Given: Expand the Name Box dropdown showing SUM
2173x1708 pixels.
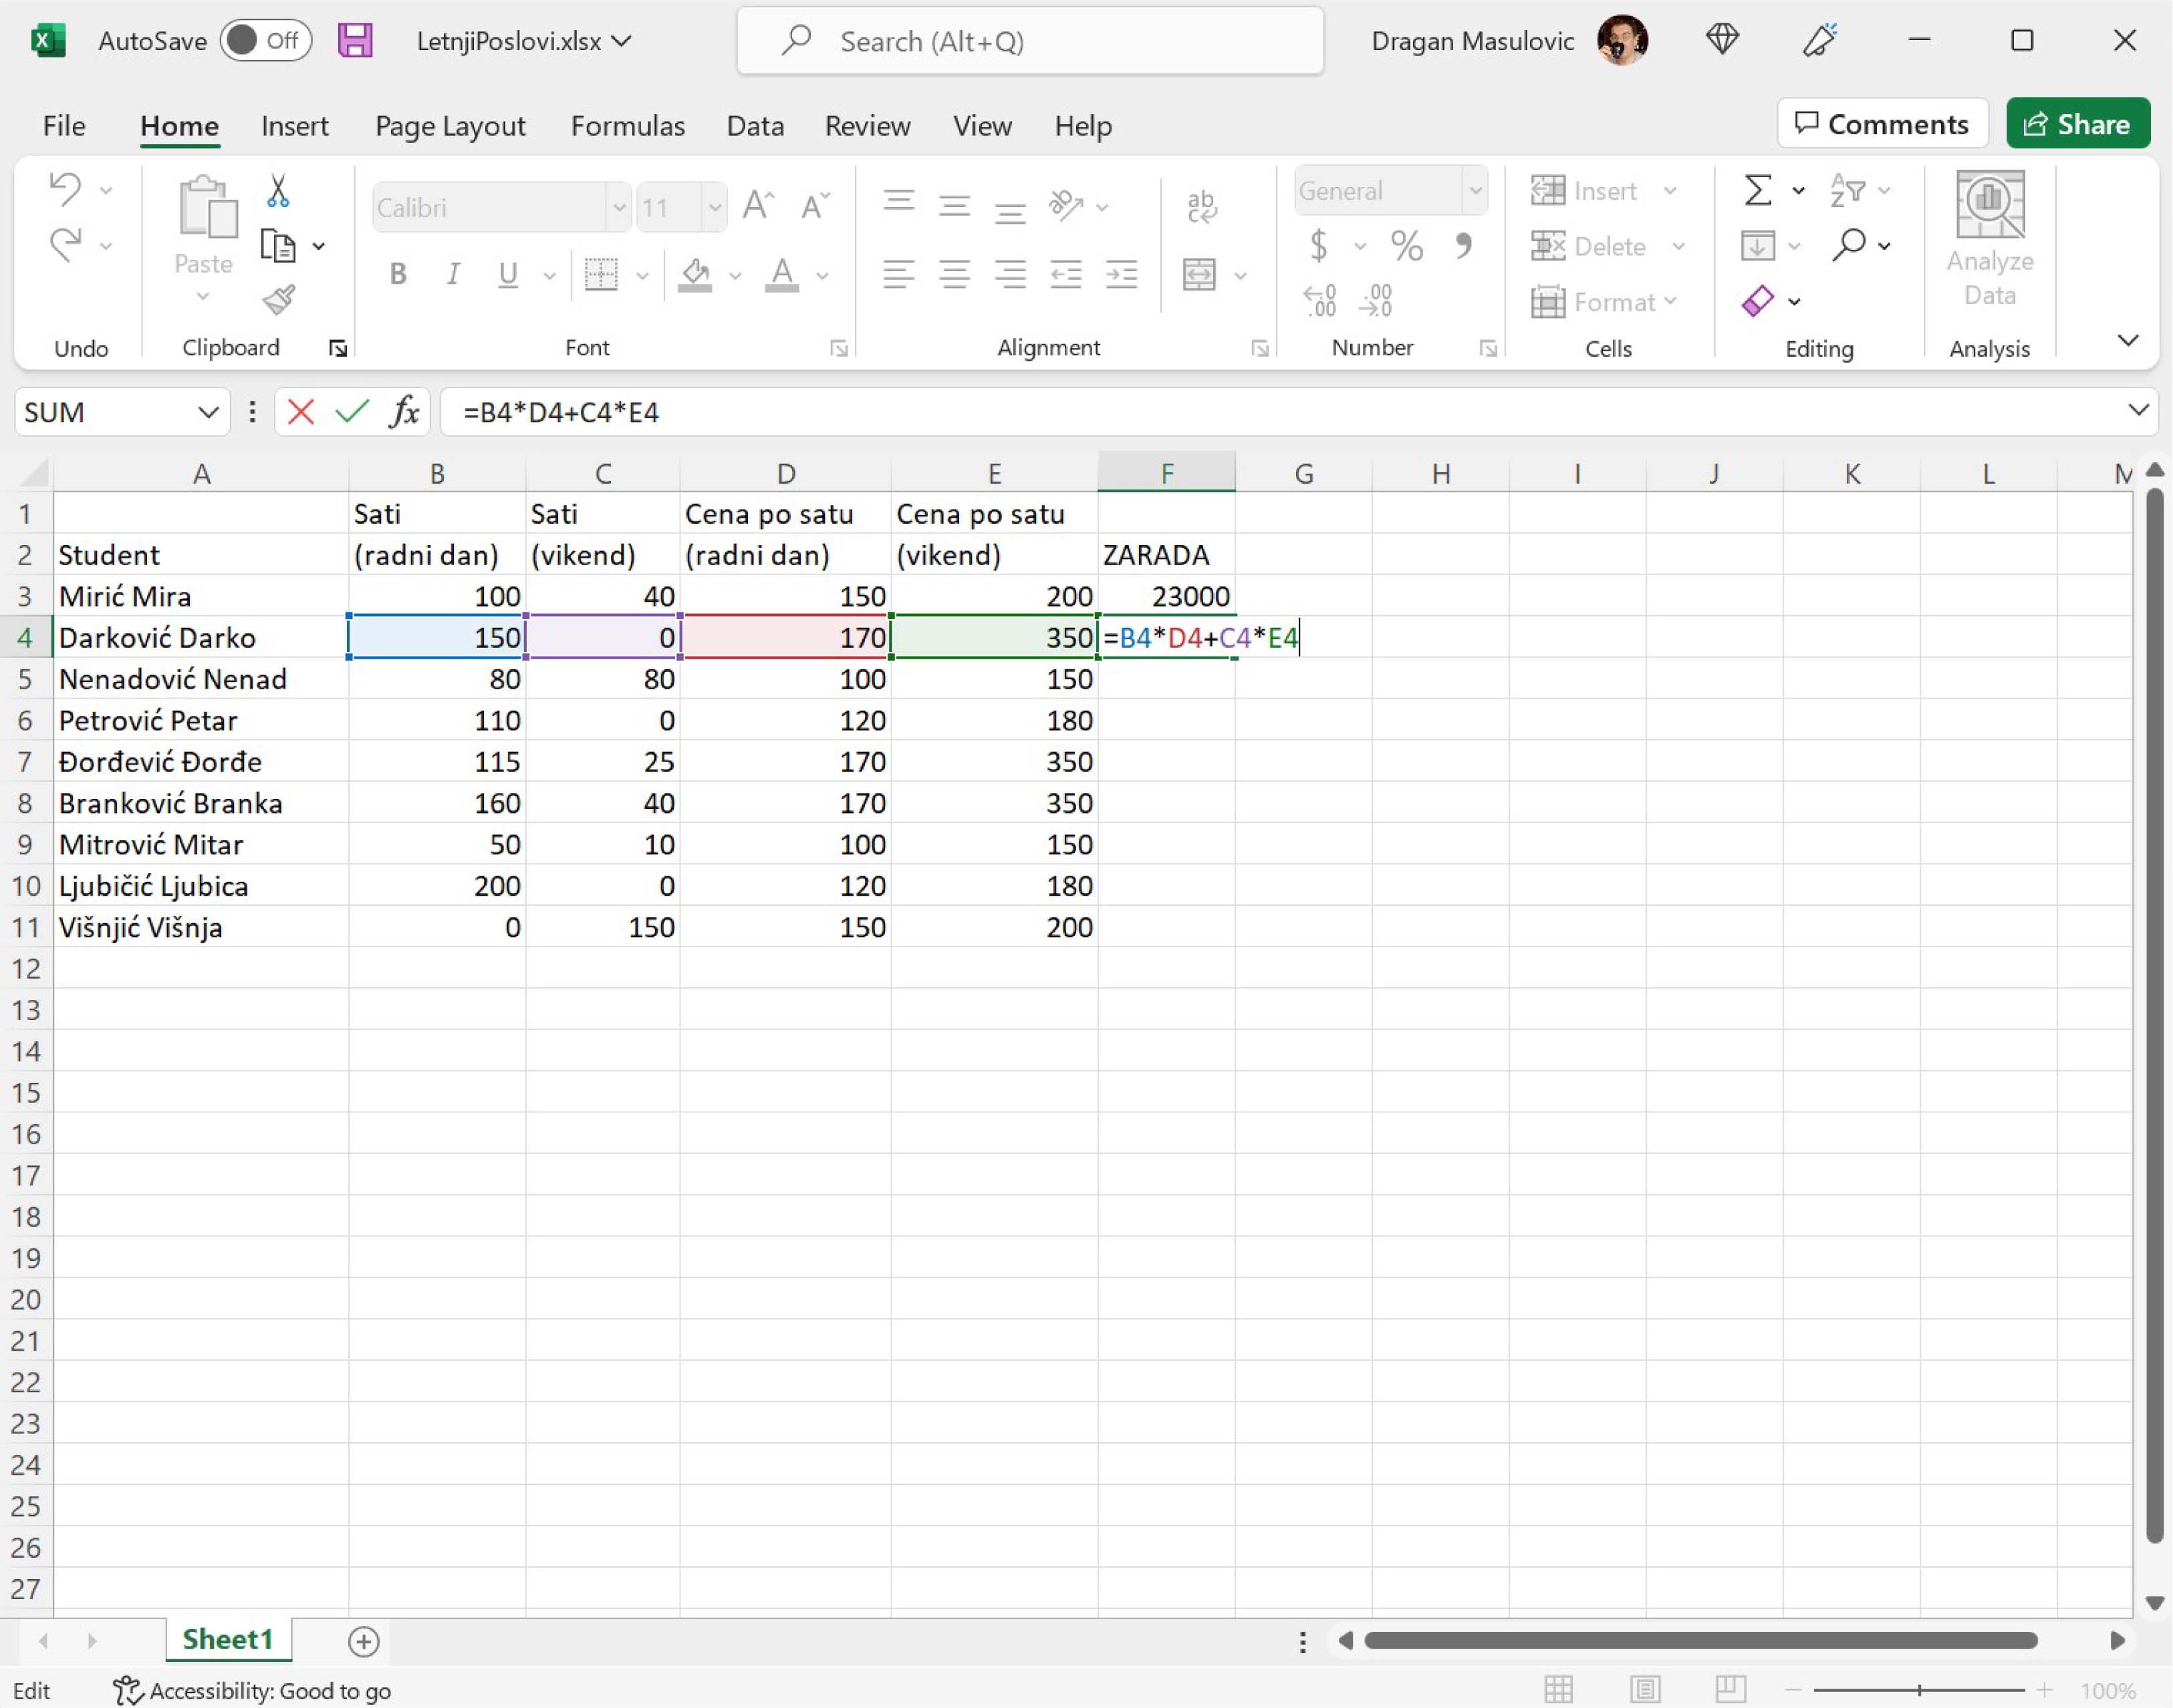Looking at the screenshot, I should tap(208, 412).
